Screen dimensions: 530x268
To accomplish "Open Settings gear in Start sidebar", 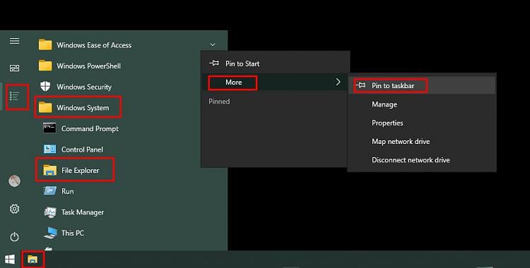I will coord(14,209).
